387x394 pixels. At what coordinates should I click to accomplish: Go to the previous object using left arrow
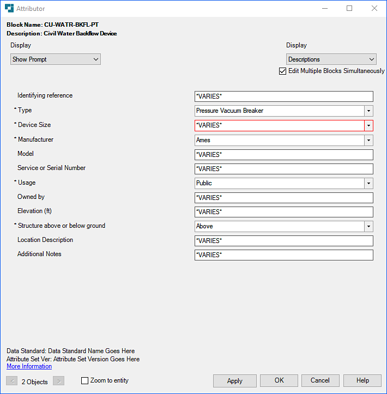coord(12,381)
